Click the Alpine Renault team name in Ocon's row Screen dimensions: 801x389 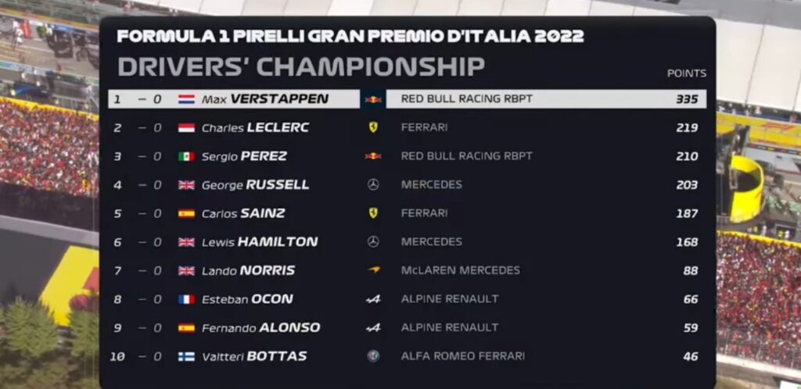[449, 299]
